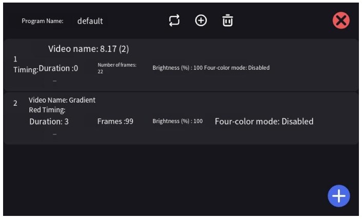This screenshot has height=219, width=362.
Task: Delete the program with the trash icon
Action: click(x=227, y=21)
